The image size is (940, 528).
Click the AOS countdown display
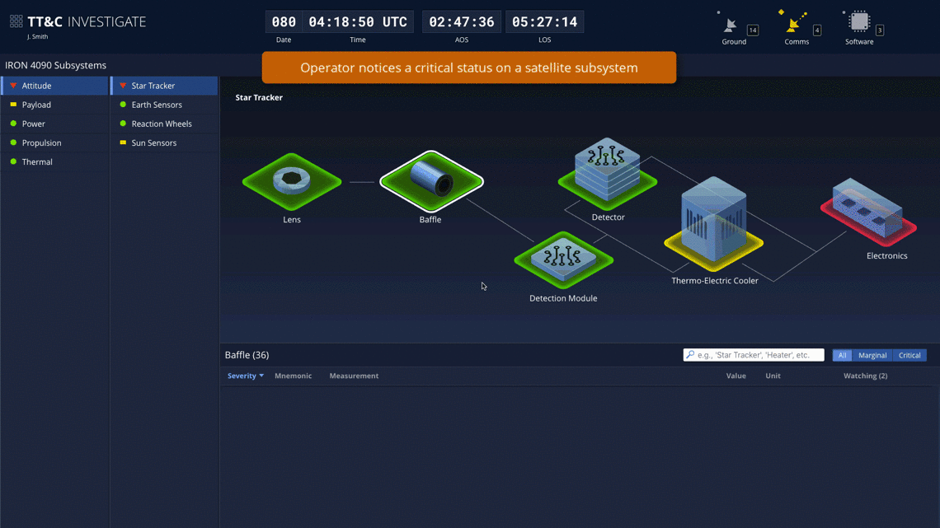tap(461, 21)
